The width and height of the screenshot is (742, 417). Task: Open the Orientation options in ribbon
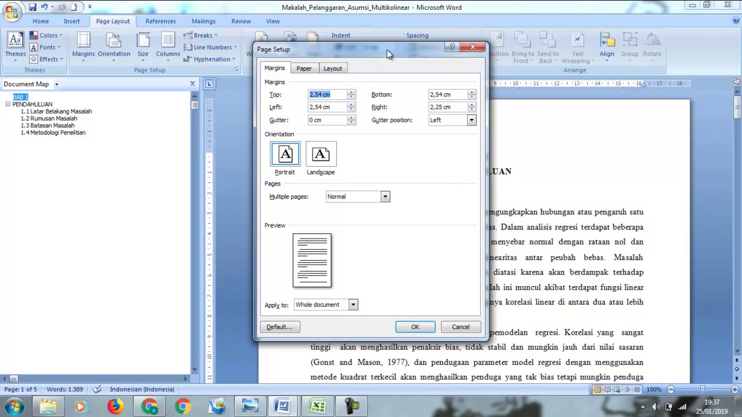tap(114, 46)
